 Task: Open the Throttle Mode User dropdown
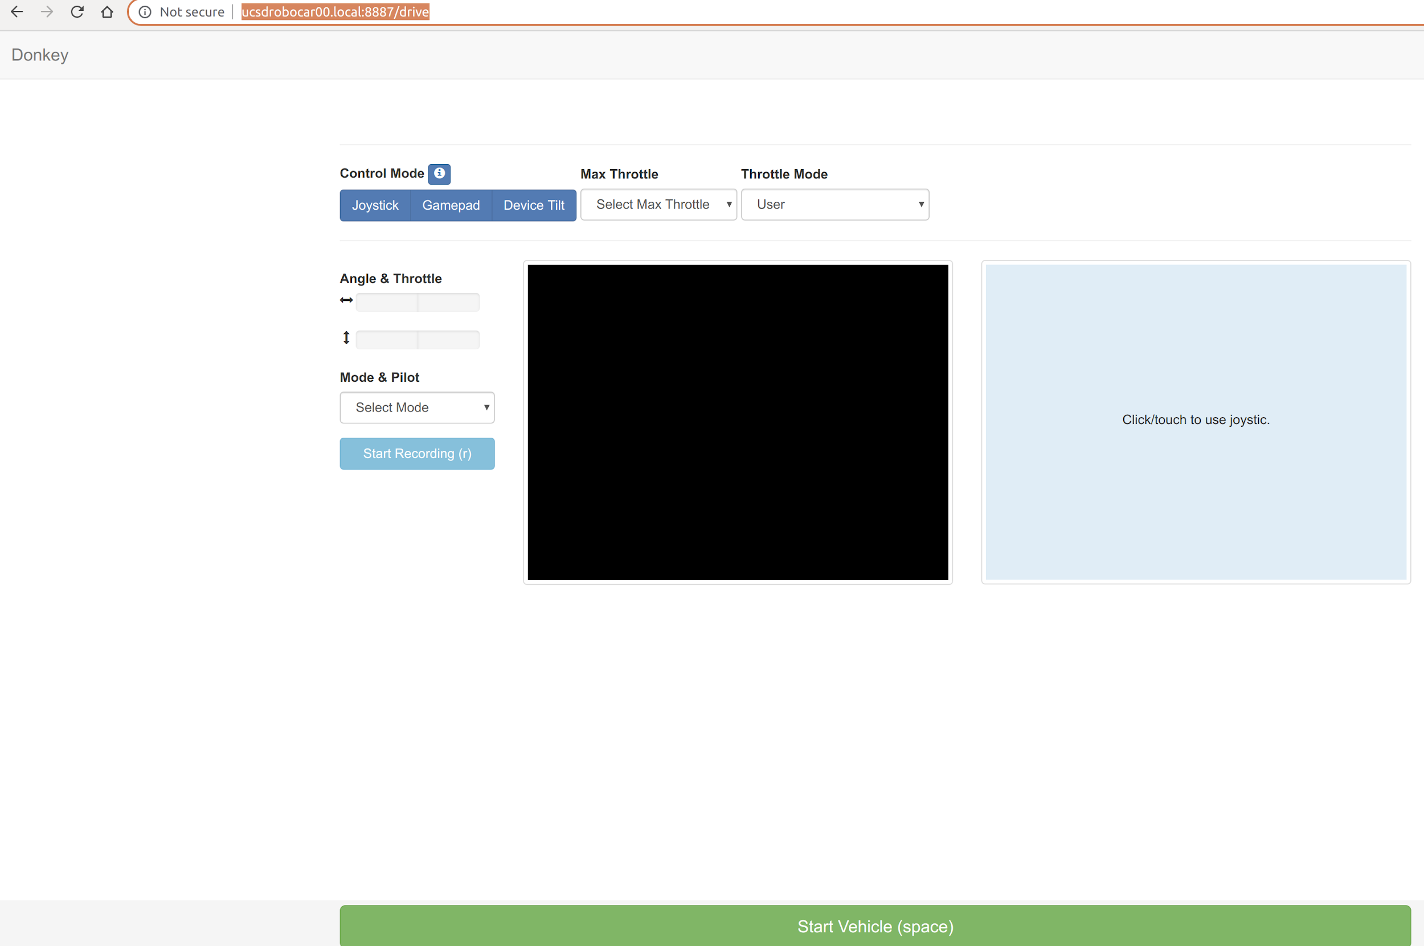pyautogui.click(x=834, y=205)
